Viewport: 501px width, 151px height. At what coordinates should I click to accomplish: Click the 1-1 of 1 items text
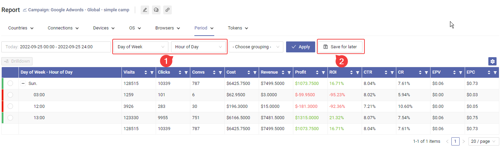tap(427, 141)
